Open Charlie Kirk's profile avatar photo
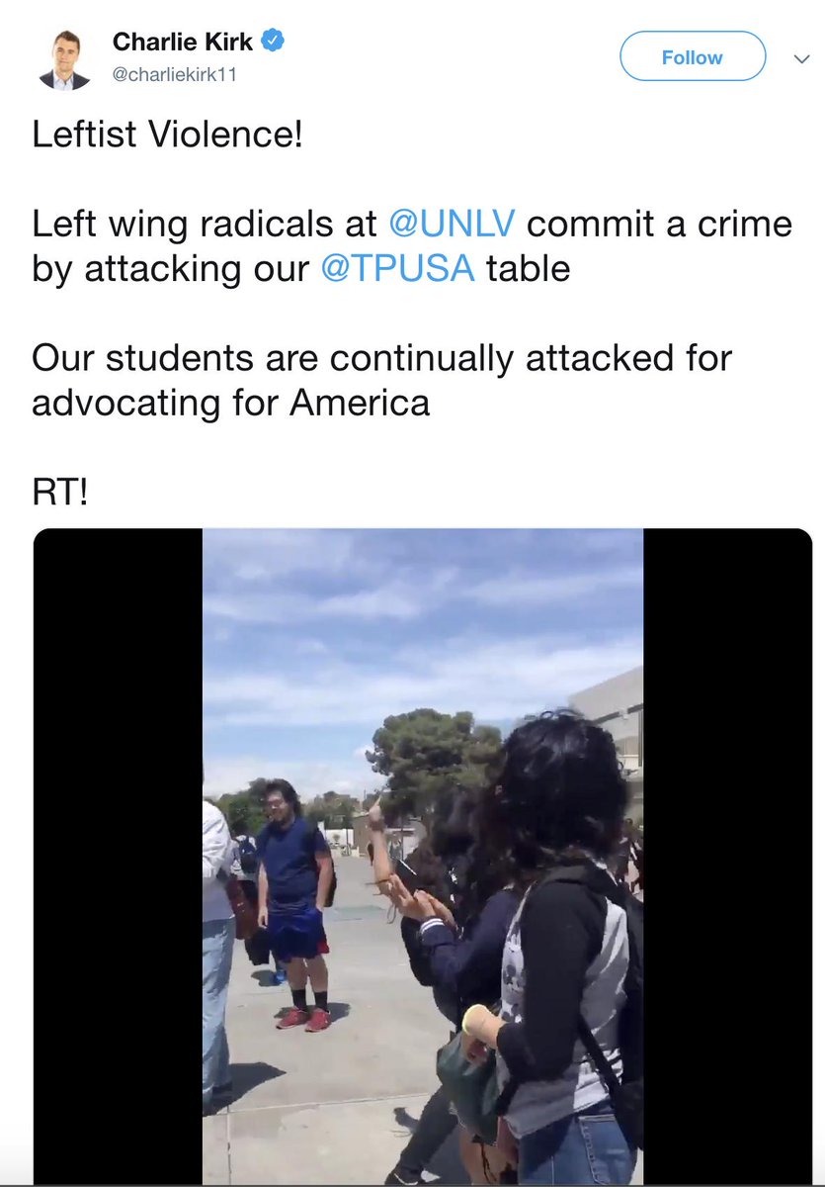The width and height of the screenshot is (825, 1187). click(x=64, y=59)
